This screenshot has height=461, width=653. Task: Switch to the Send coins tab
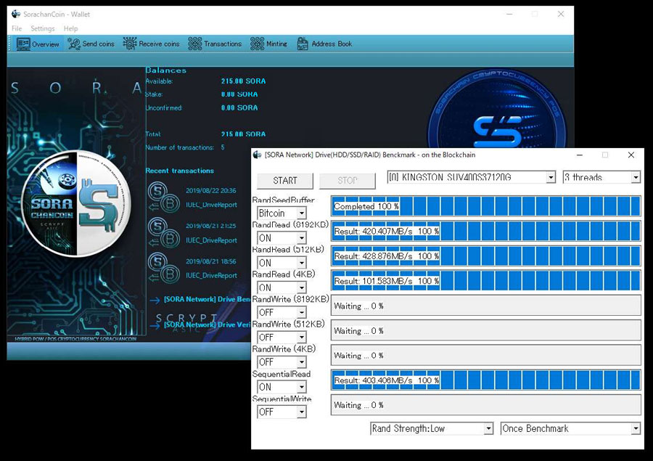98,44
